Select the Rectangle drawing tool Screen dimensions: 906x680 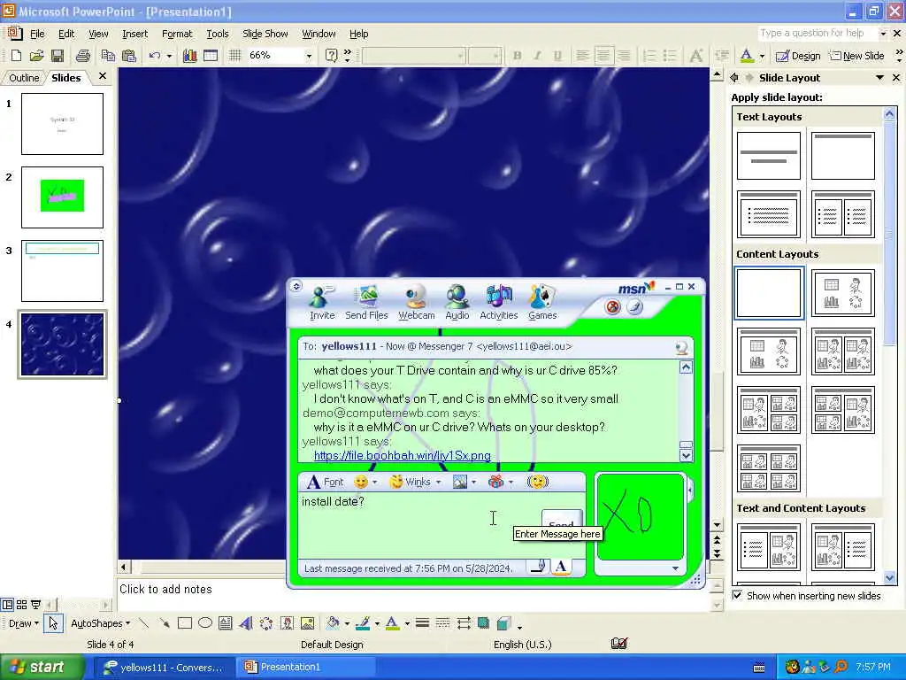pyautogui.click(x=185, y=623)
